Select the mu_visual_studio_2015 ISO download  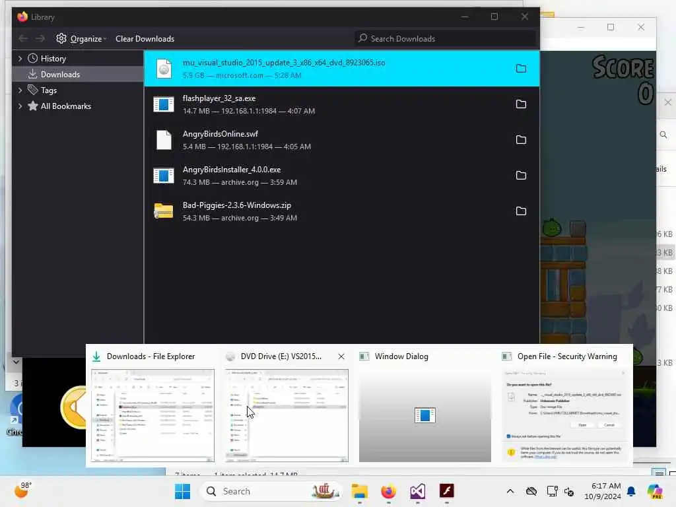coord(341,69)
